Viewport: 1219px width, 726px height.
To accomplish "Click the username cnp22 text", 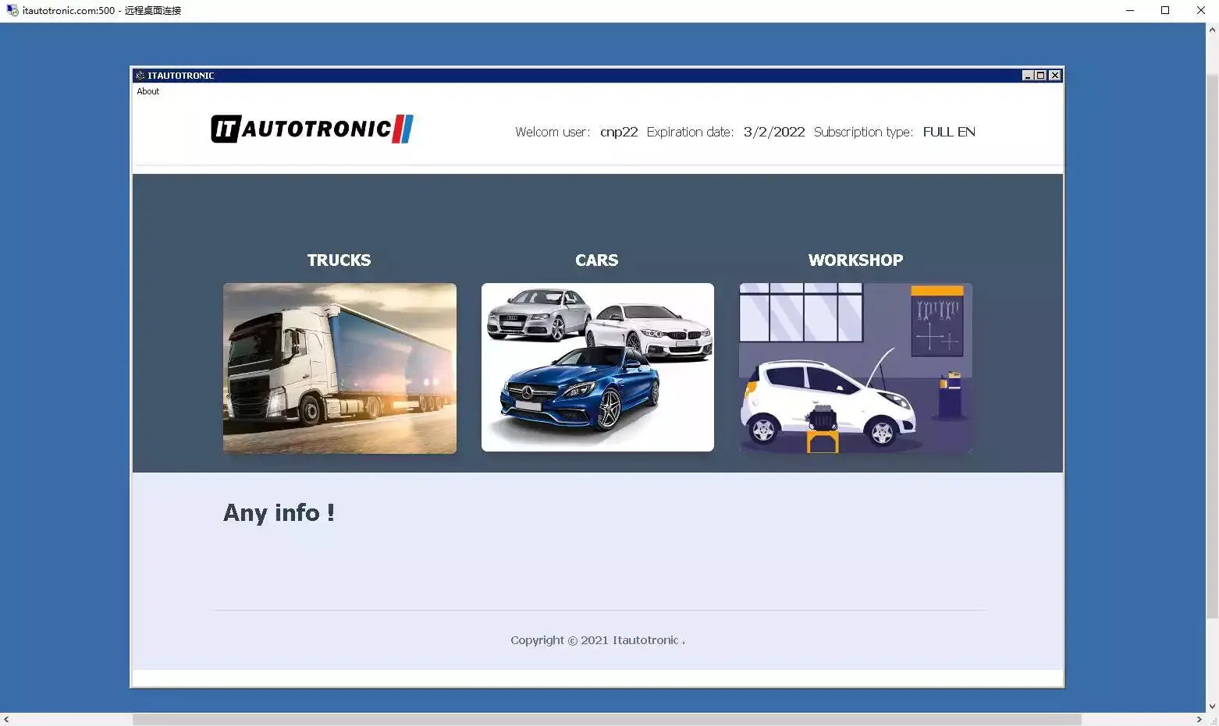I will click(619, 132).
